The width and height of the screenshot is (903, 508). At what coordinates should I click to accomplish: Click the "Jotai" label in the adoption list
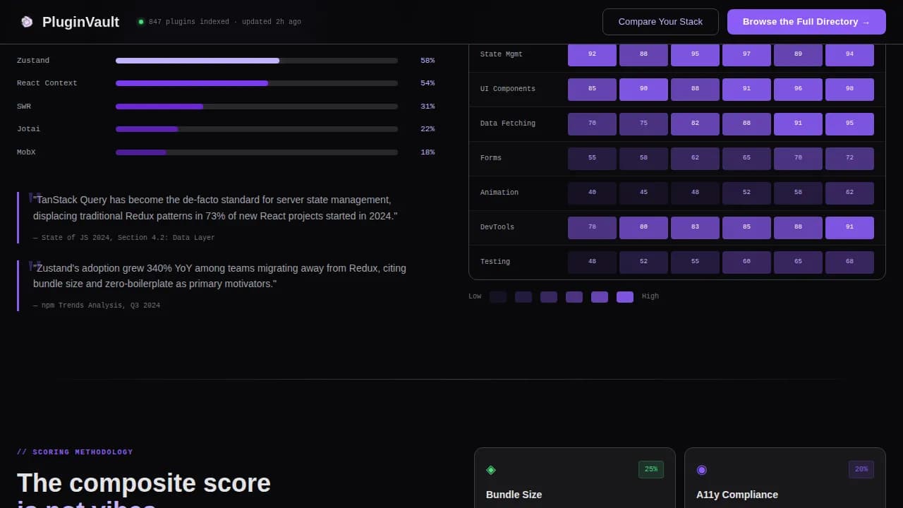[28, 129]
